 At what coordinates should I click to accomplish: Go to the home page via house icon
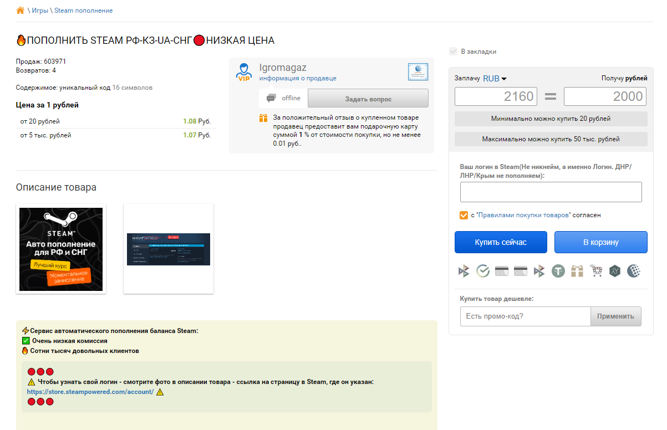tap(21, 10)
